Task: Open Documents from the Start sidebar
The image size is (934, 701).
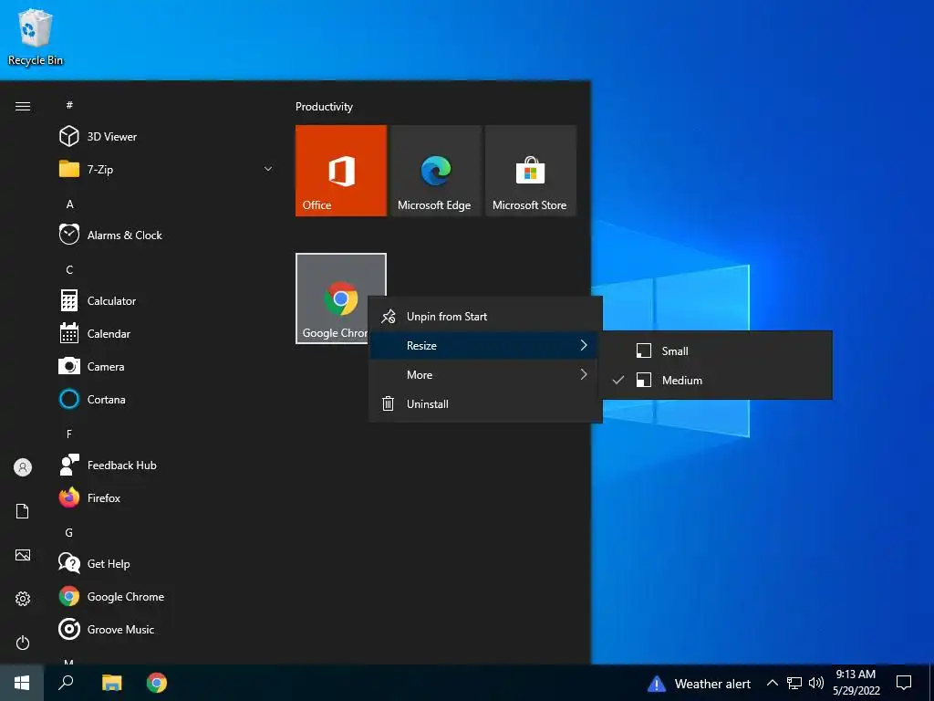Action: [23, 511]
